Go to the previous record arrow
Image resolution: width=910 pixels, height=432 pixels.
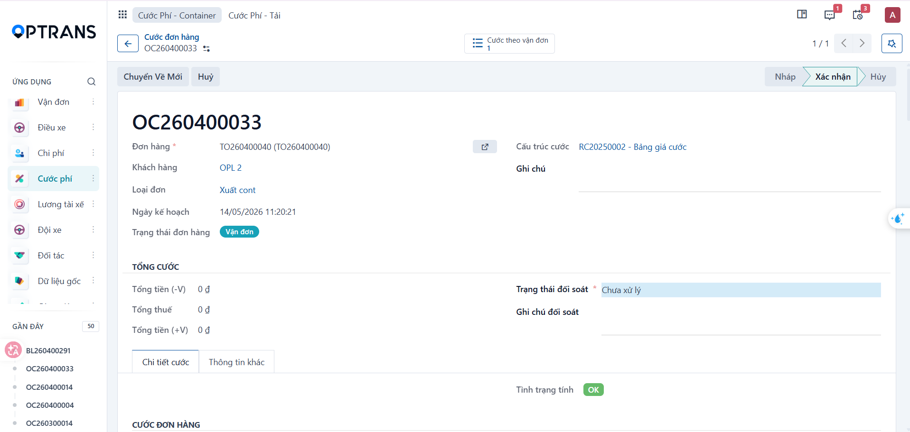click(x=844, y=44)
